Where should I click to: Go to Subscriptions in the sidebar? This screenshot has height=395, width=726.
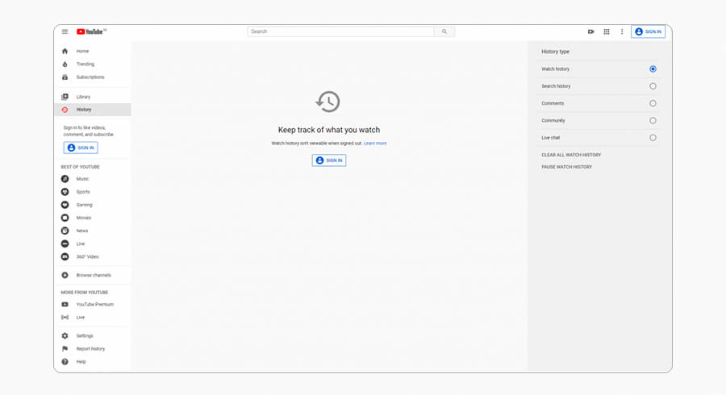tap(90, 77)
